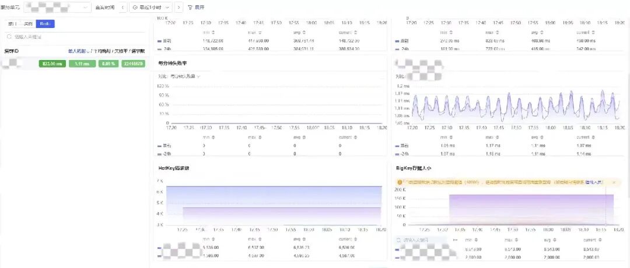Focus search field in BigKey legend
Image resolution: width=630 pixels, height=268 pixels.
tap(421, 240)
